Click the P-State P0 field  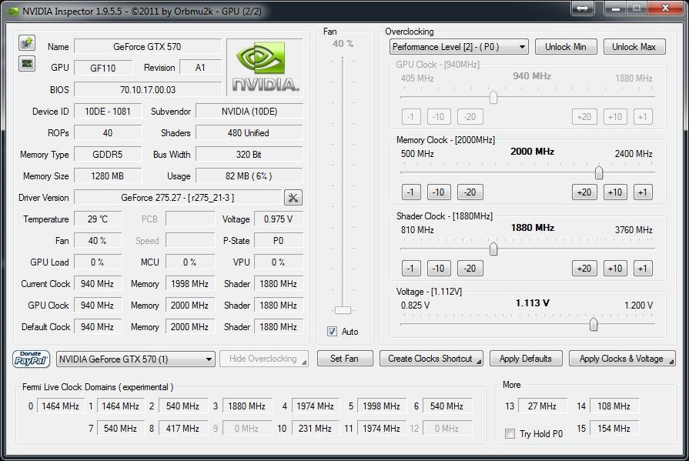[x=279, y=240]
